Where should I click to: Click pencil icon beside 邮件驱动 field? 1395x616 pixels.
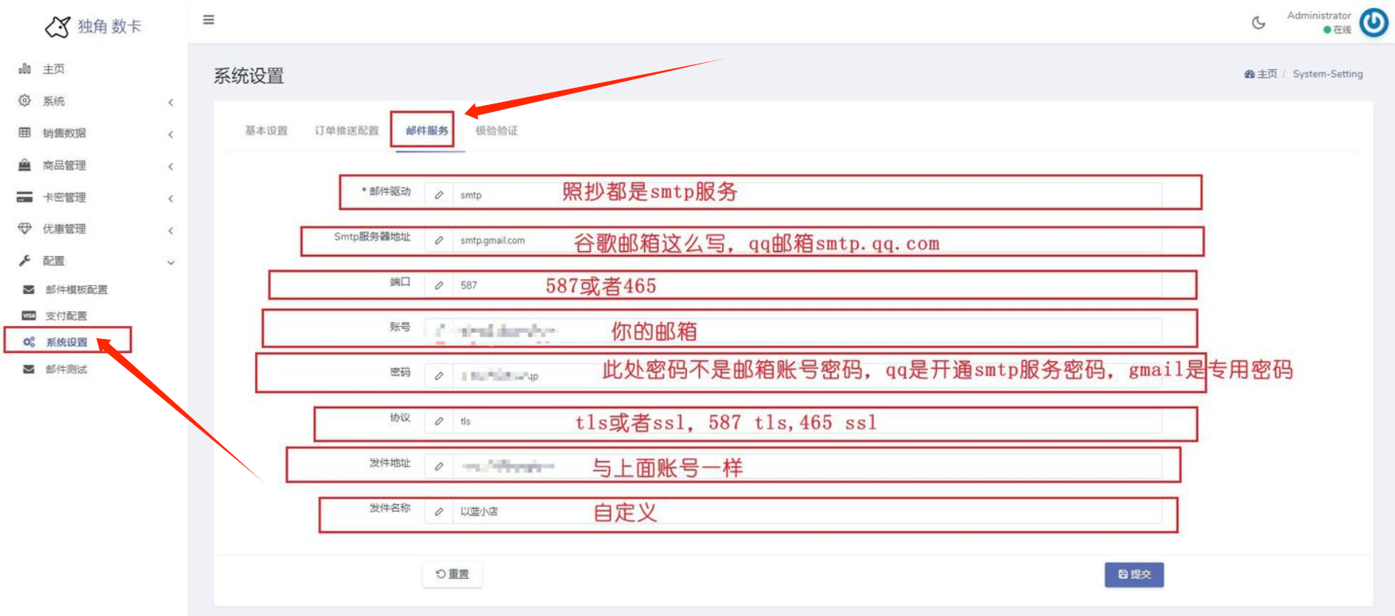(439, 195)
